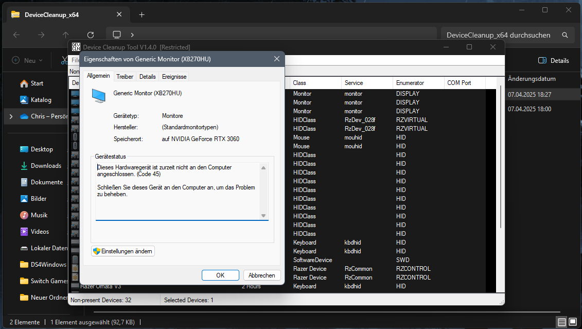This screenshot has height=329, width=582.
Task: Click the RZVIRTUAL enumerator in first HIDClass row
Action: tap(412, 120)
